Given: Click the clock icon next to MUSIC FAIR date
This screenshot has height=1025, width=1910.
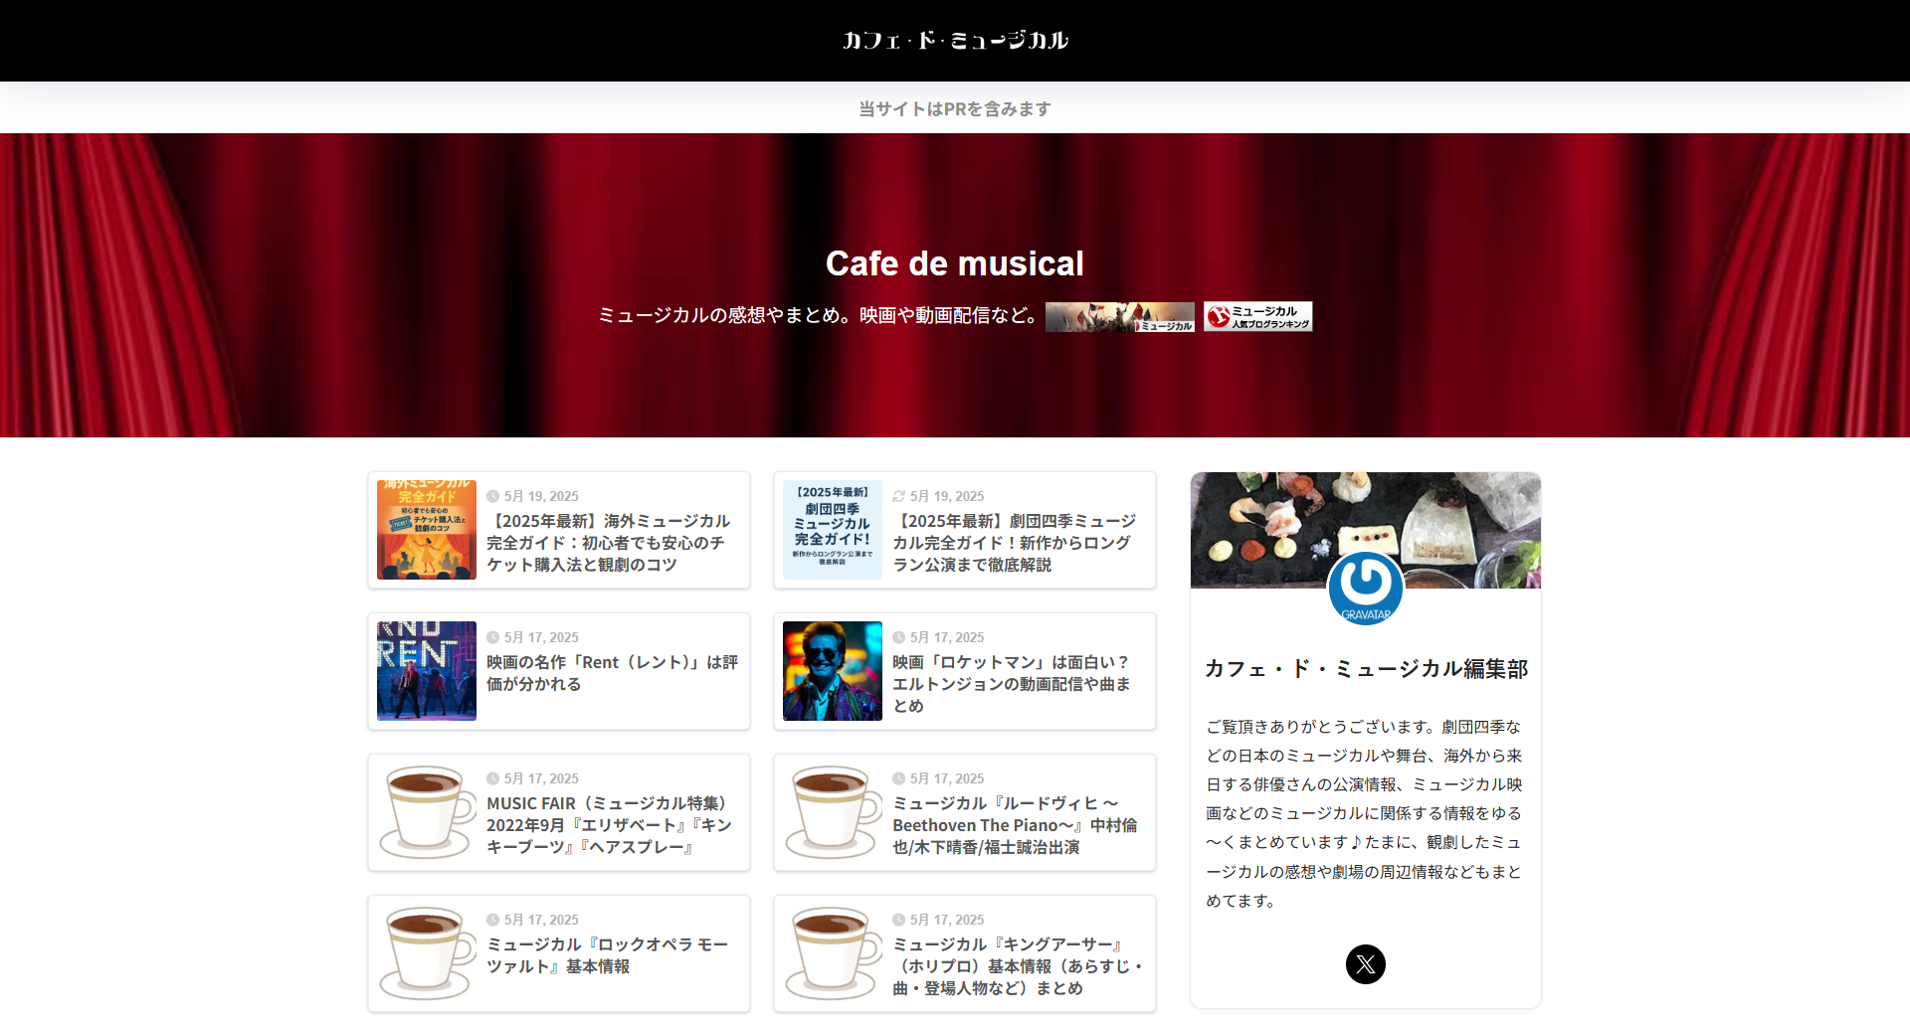Looking at the screenshot, I should 494,778.
